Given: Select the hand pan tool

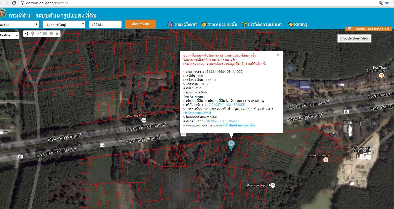Looking at the screenshot, I should 26,34.
